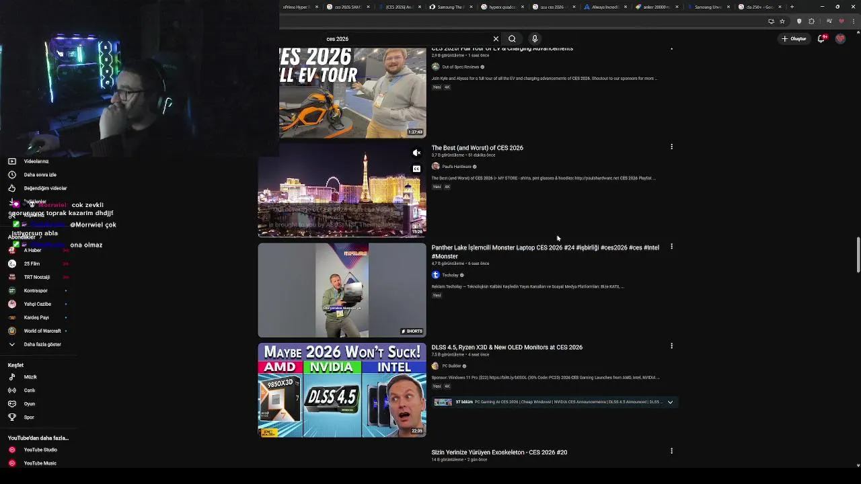Unmute the Las Vegas preview video
This screenshot has width=861, height=484.
coord(416,153)
